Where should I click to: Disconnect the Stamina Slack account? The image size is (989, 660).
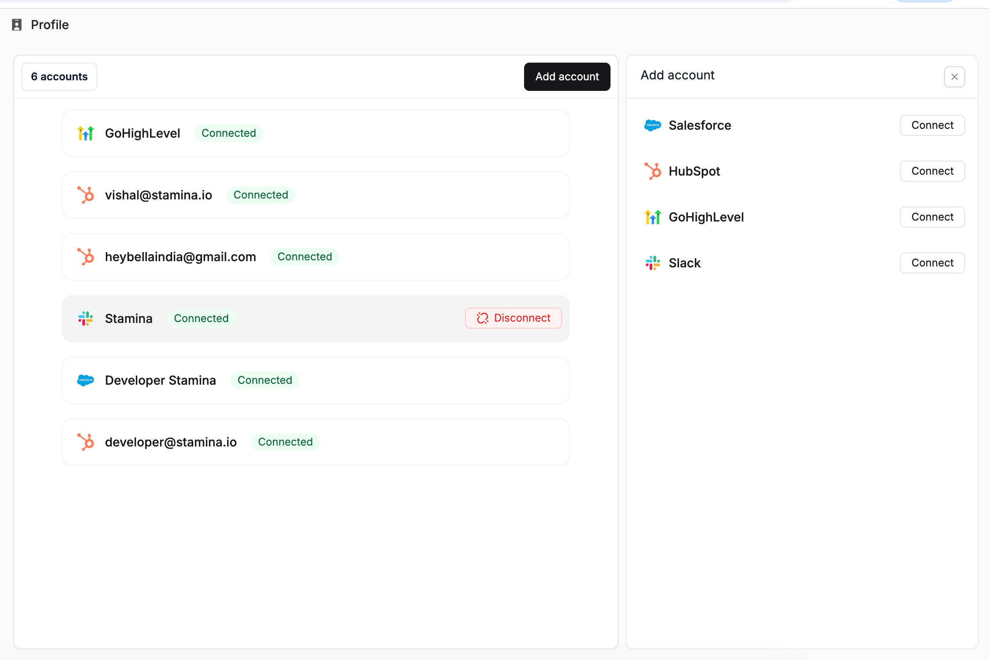[x=513, y=318]
